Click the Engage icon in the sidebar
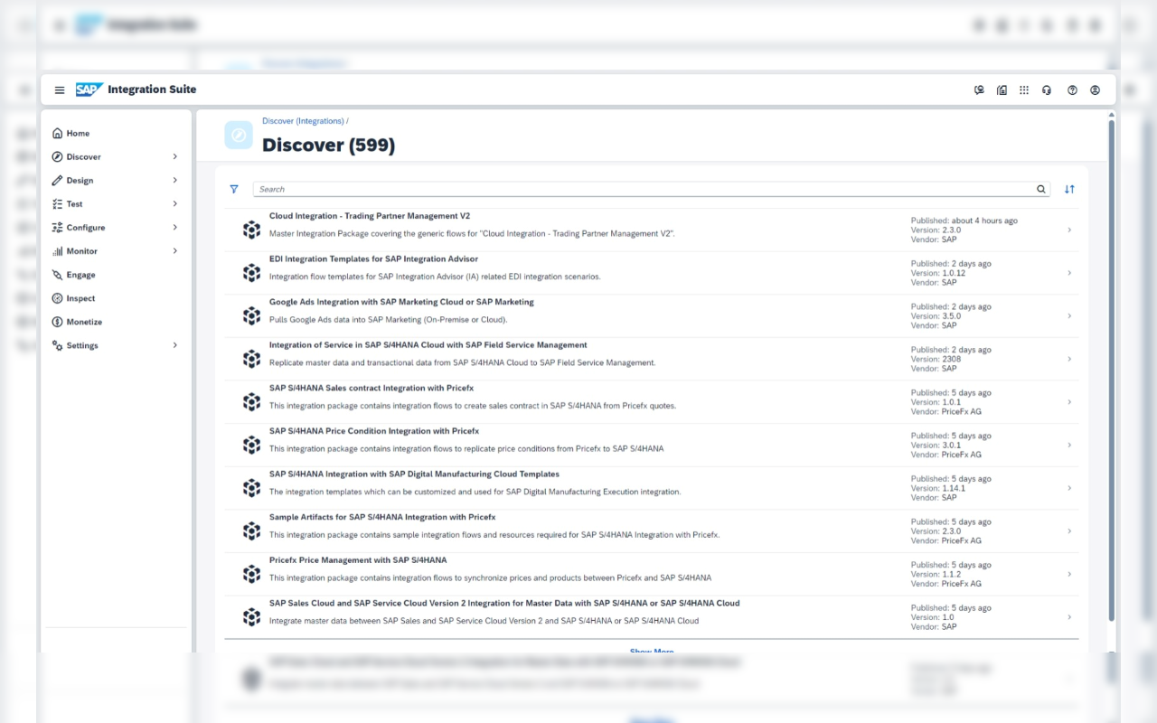This screenshot has width=1157, height=723. pos(58,275)
